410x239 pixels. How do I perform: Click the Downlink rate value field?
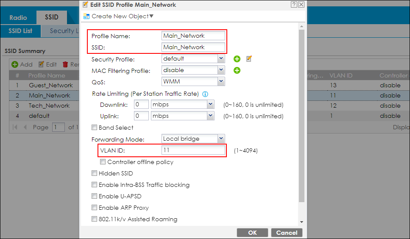pyautogui.click(x=141, y=105)
